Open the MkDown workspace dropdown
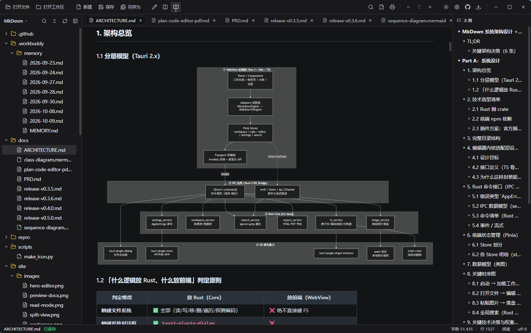The width and height of the screenshot is (531, 333). [16, 21]
